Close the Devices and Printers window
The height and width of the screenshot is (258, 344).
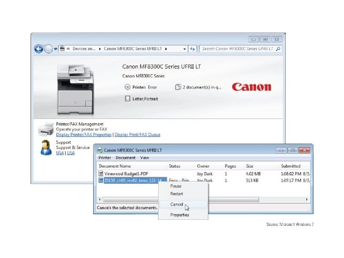pyautogui.click(x=277, y=39)
